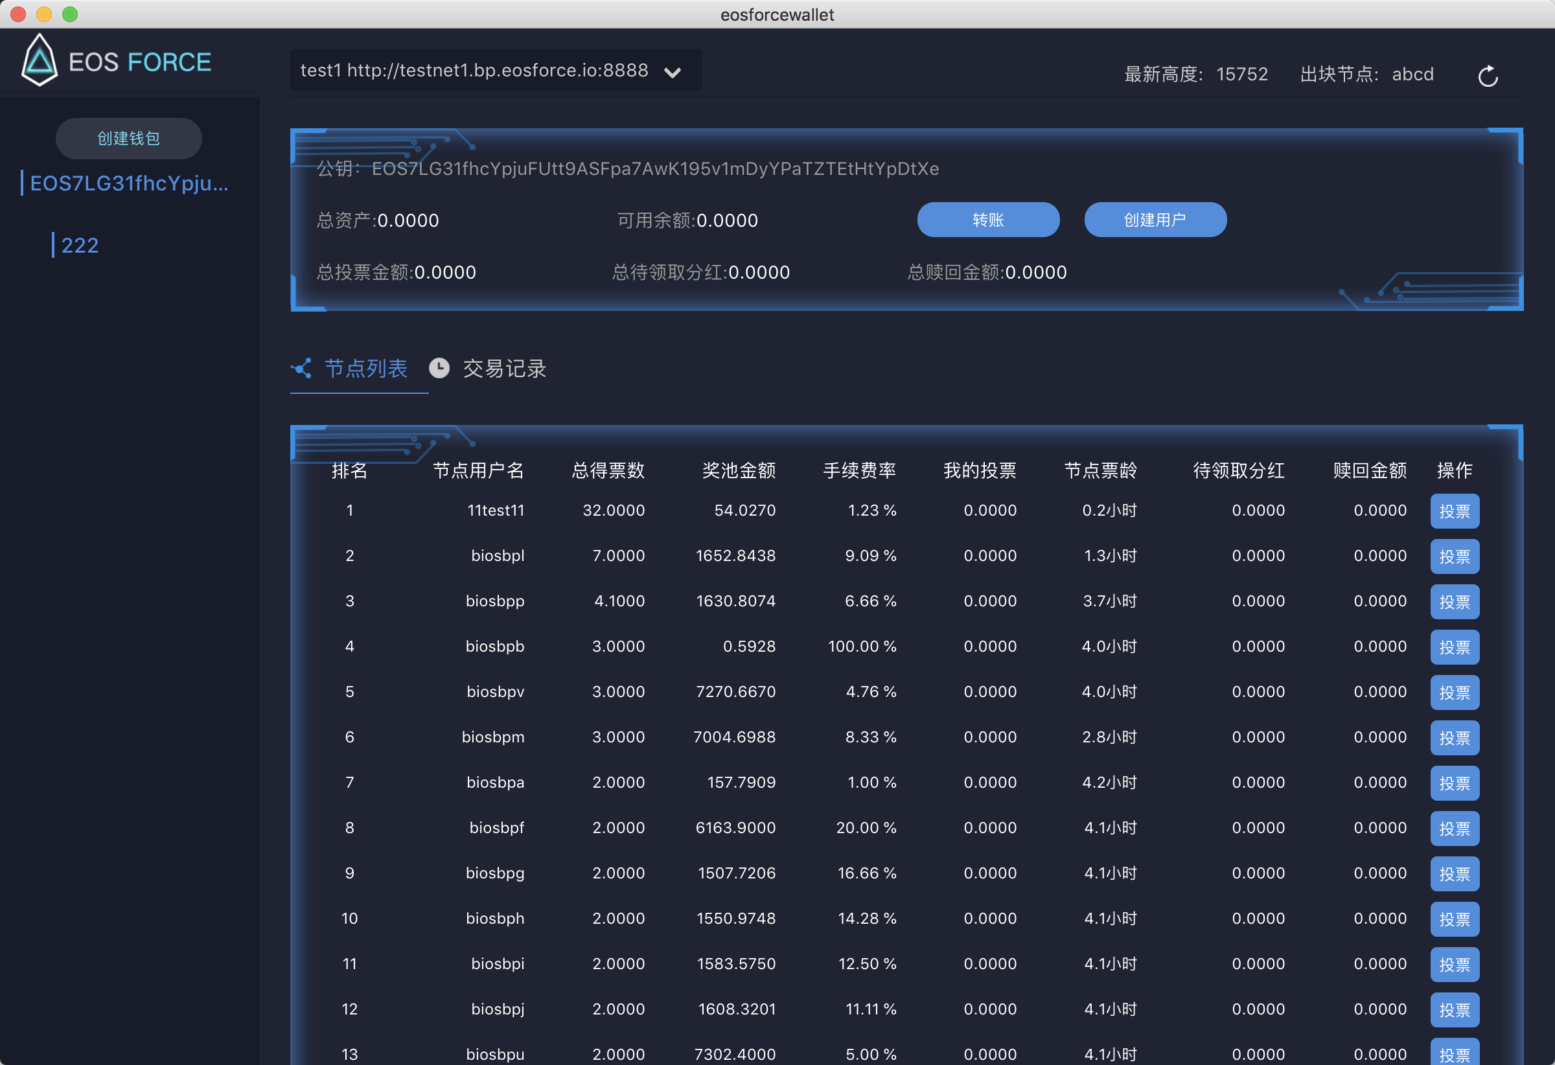Select account 222 in sidebar

click(80, 246)
